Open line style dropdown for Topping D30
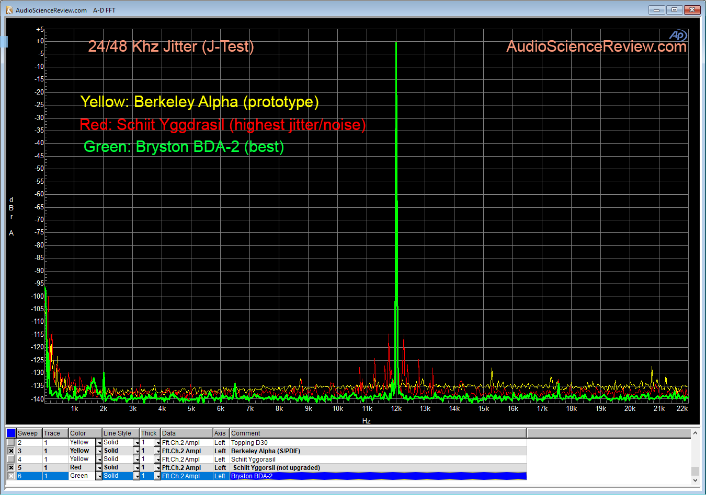Image resolution: width=706 pixels, height=495 pixels. click(x=136, y=443)
